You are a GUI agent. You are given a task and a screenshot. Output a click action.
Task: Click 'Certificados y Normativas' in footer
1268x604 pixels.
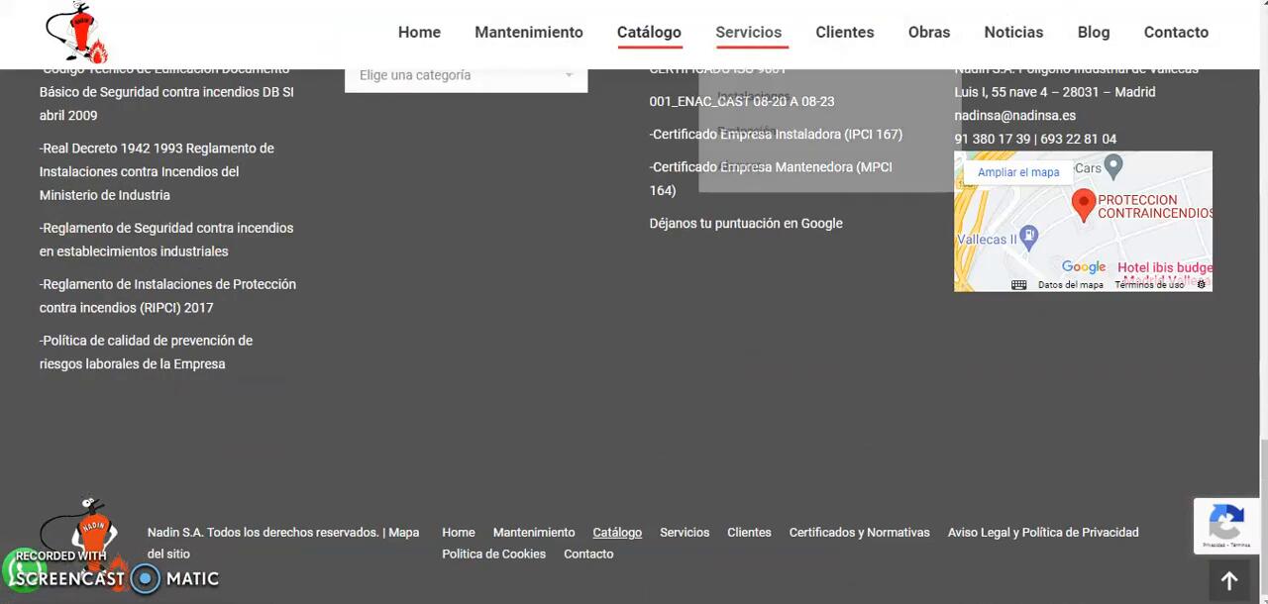coord(859,533)
